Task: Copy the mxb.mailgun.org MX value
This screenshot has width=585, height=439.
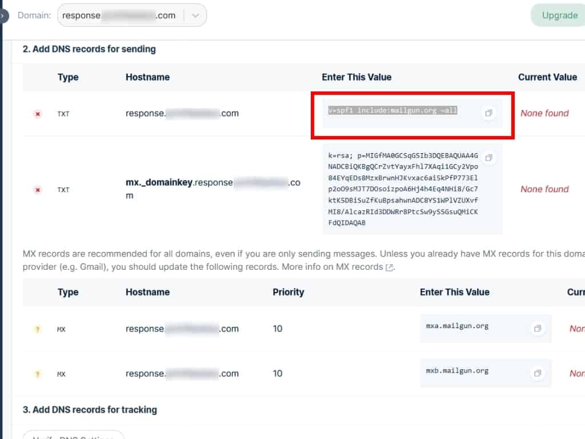Action: point(537,373)
